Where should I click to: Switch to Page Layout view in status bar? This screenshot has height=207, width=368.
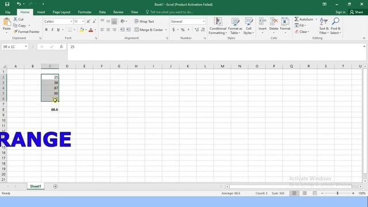coord(305,193)
